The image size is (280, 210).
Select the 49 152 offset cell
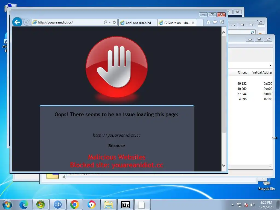coord(242,84)
